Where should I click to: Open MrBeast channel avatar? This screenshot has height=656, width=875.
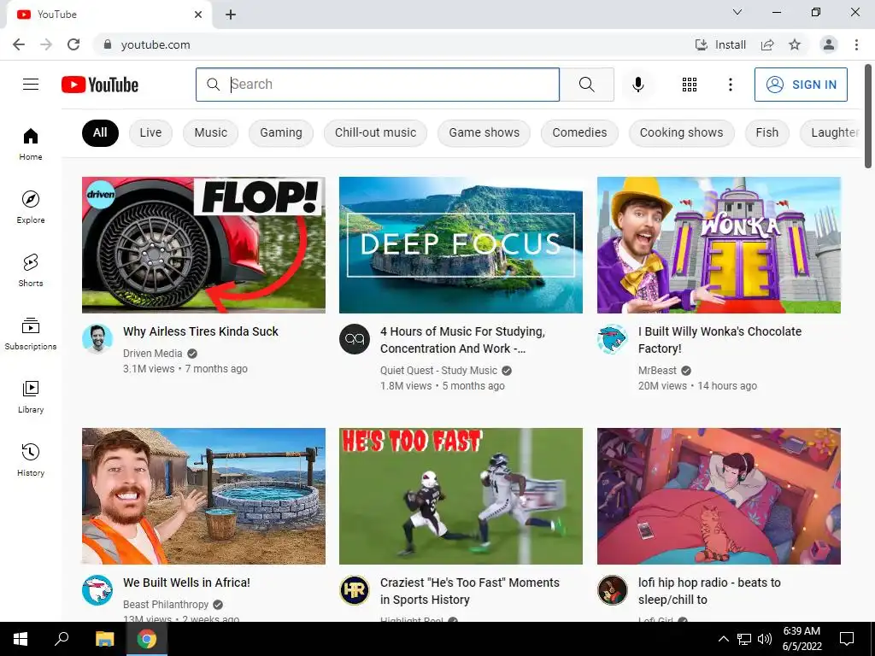coord(612,338)
